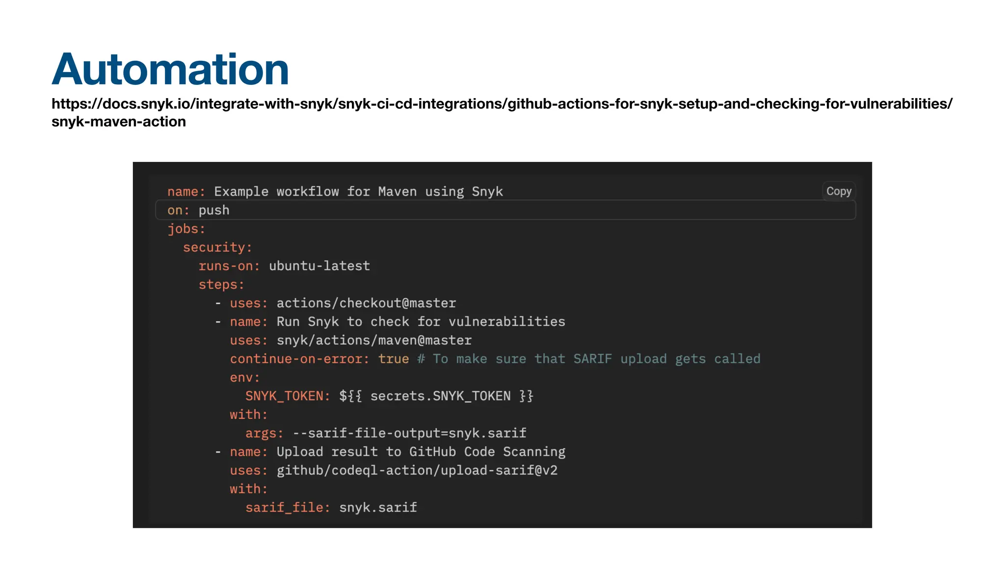Click '--sarif-file-output=snyk.sarif' argument

(x=409, y=434)
